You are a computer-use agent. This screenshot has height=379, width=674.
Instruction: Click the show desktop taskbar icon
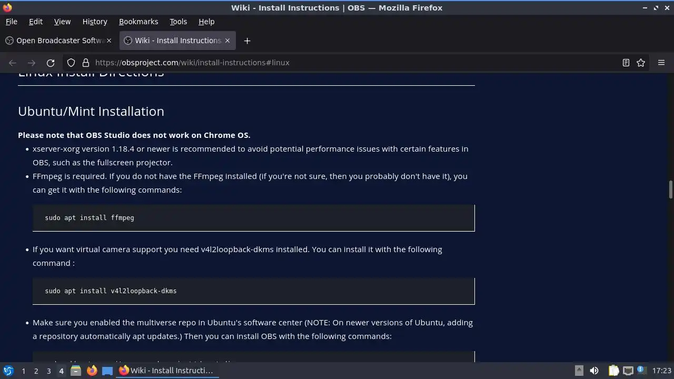(x=107, y=371)
